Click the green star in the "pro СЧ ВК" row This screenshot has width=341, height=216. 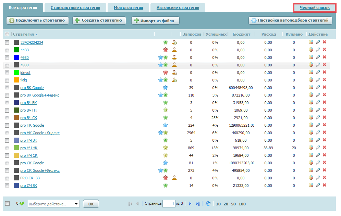click(166, 185)
